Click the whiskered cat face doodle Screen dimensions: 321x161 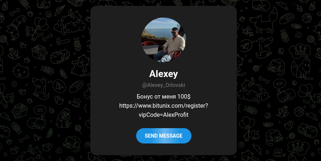coord(21,71)
